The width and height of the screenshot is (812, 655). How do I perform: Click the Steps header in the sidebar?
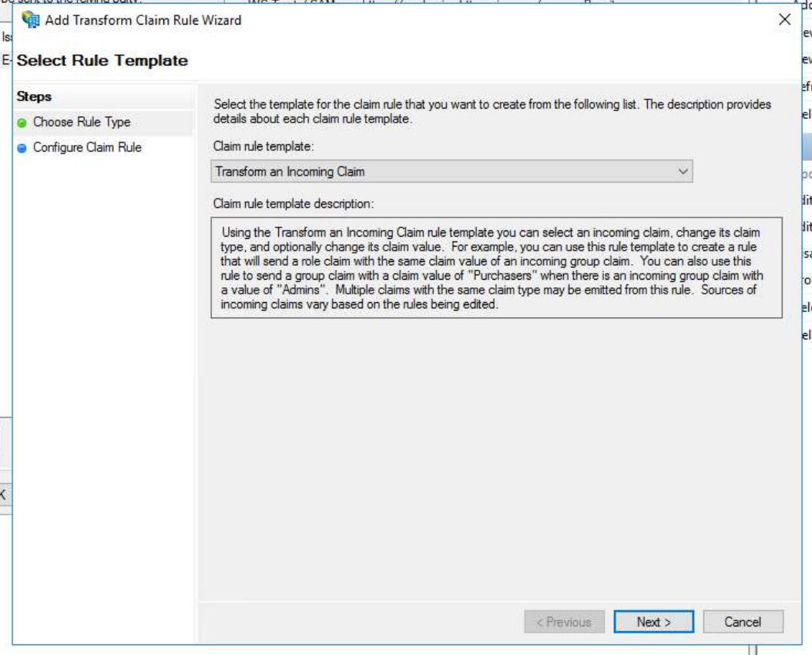(x=34, y=97)
